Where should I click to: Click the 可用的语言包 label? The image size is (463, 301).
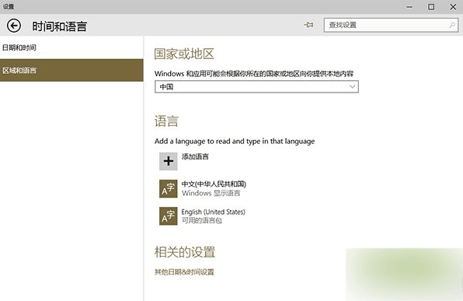coord(202,221)
